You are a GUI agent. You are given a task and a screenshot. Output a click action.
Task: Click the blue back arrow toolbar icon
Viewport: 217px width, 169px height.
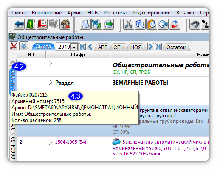[19, 24]
